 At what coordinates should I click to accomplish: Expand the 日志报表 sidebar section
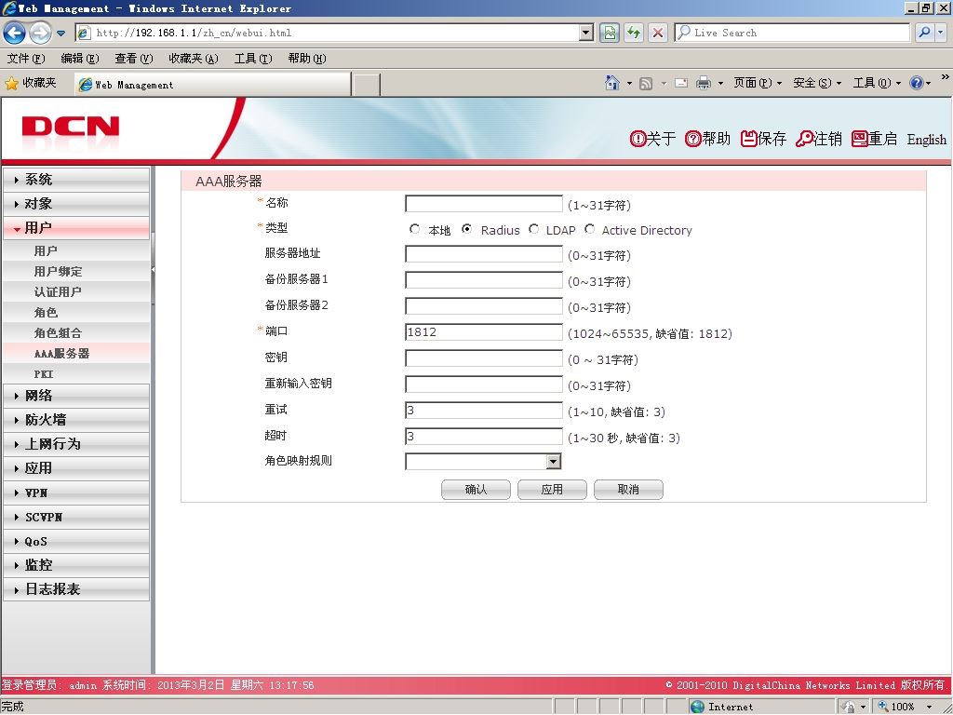click(x=76, y=589)
